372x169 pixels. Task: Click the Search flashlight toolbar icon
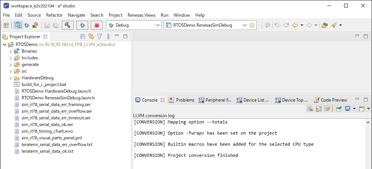pos(334,25)
